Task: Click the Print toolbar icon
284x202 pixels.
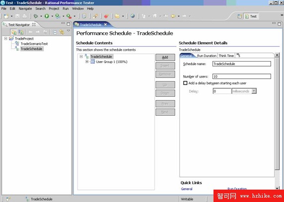Action: tap(24, 16)
